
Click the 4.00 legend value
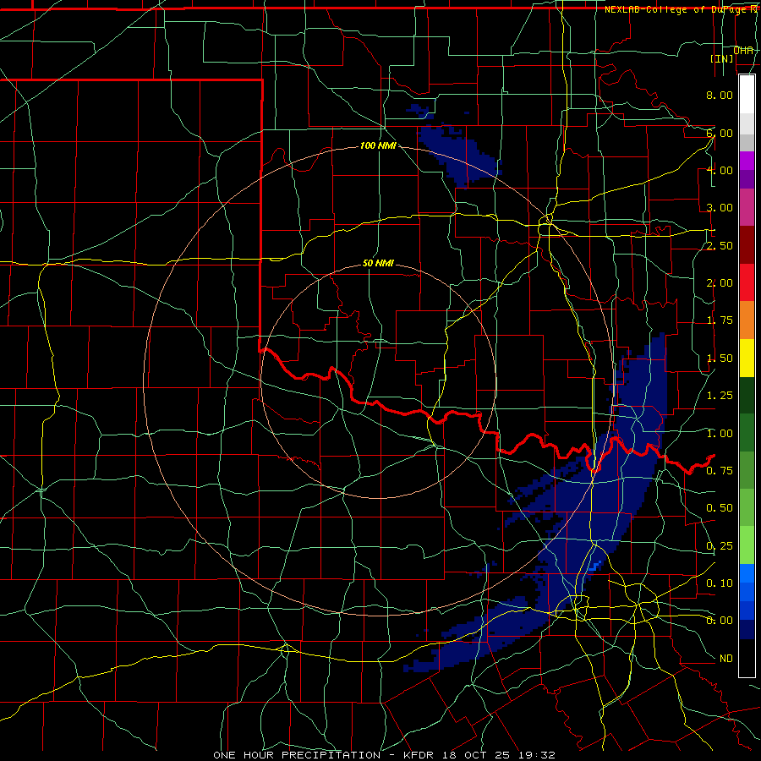(720, 170)
